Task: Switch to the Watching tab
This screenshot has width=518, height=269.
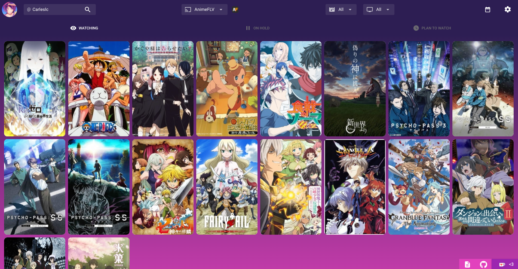Action: click(x=84, y=28)
